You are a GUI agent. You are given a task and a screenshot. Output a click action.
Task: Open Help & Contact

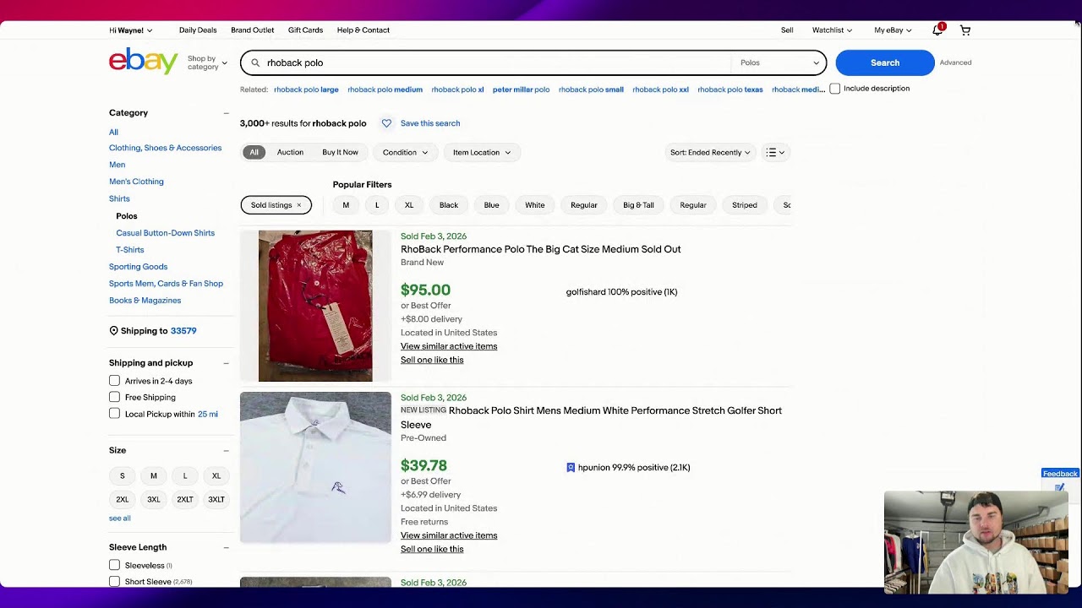tap(363, 30)
